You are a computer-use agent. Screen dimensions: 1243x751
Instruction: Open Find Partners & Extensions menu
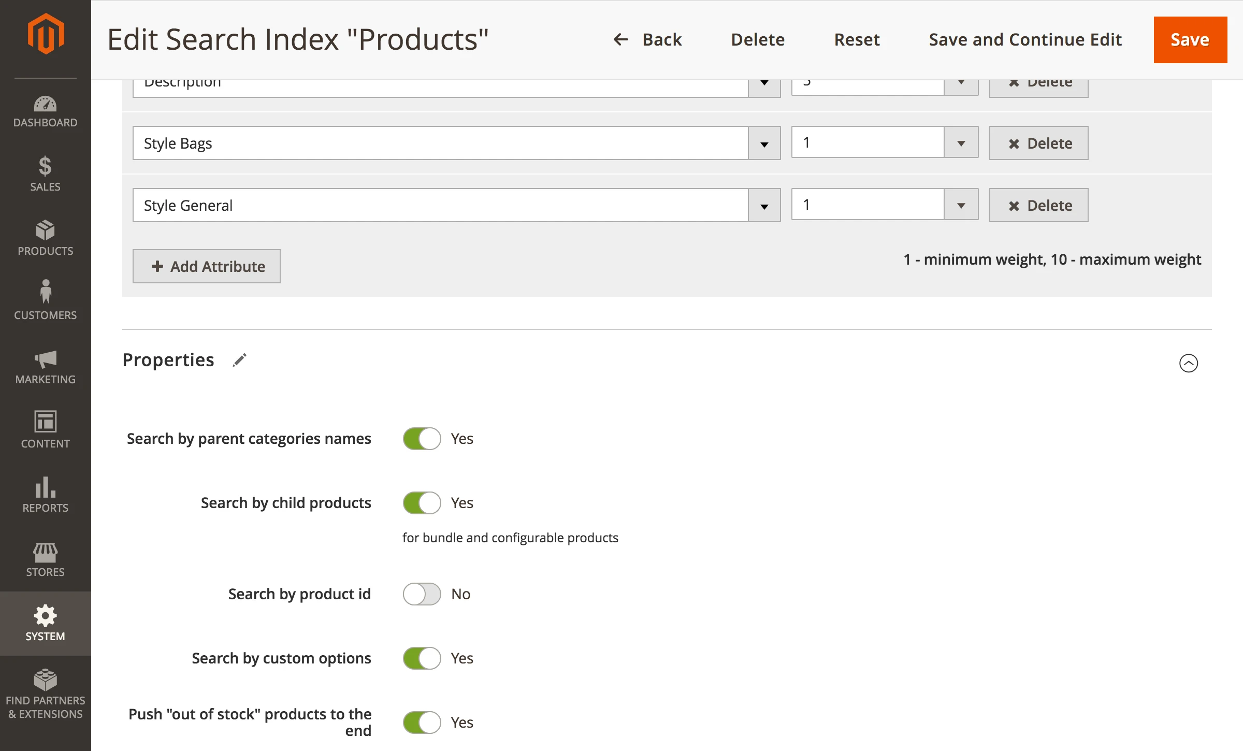point(46,694)
